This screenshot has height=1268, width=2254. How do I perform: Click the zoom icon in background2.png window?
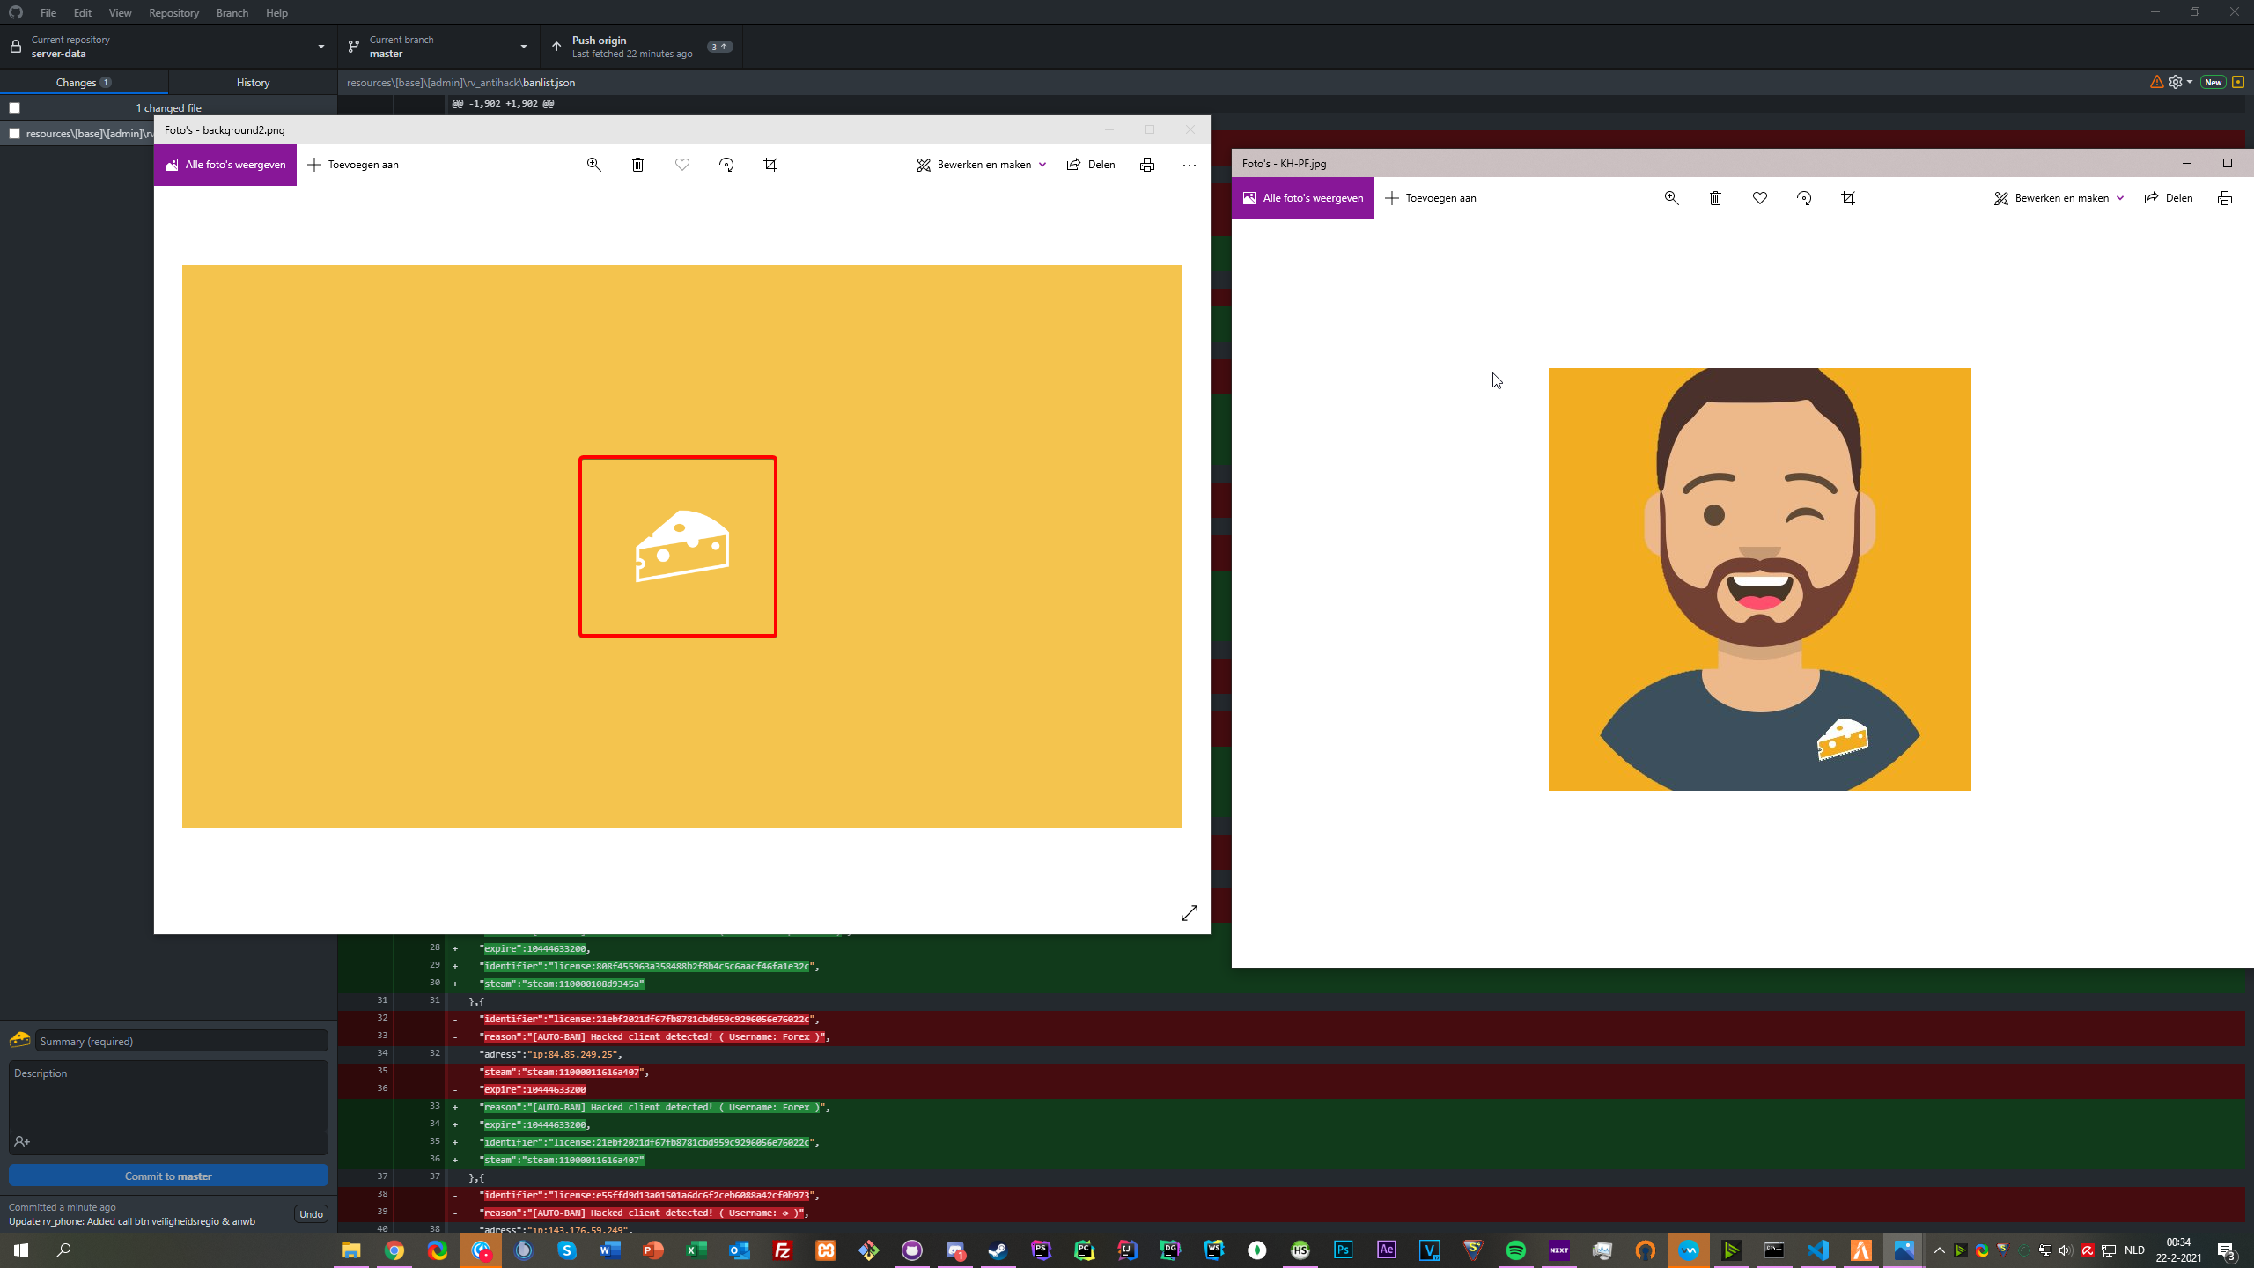(x=594, y=165)
